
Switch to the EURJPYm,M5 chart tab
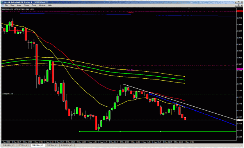(52, 145)
